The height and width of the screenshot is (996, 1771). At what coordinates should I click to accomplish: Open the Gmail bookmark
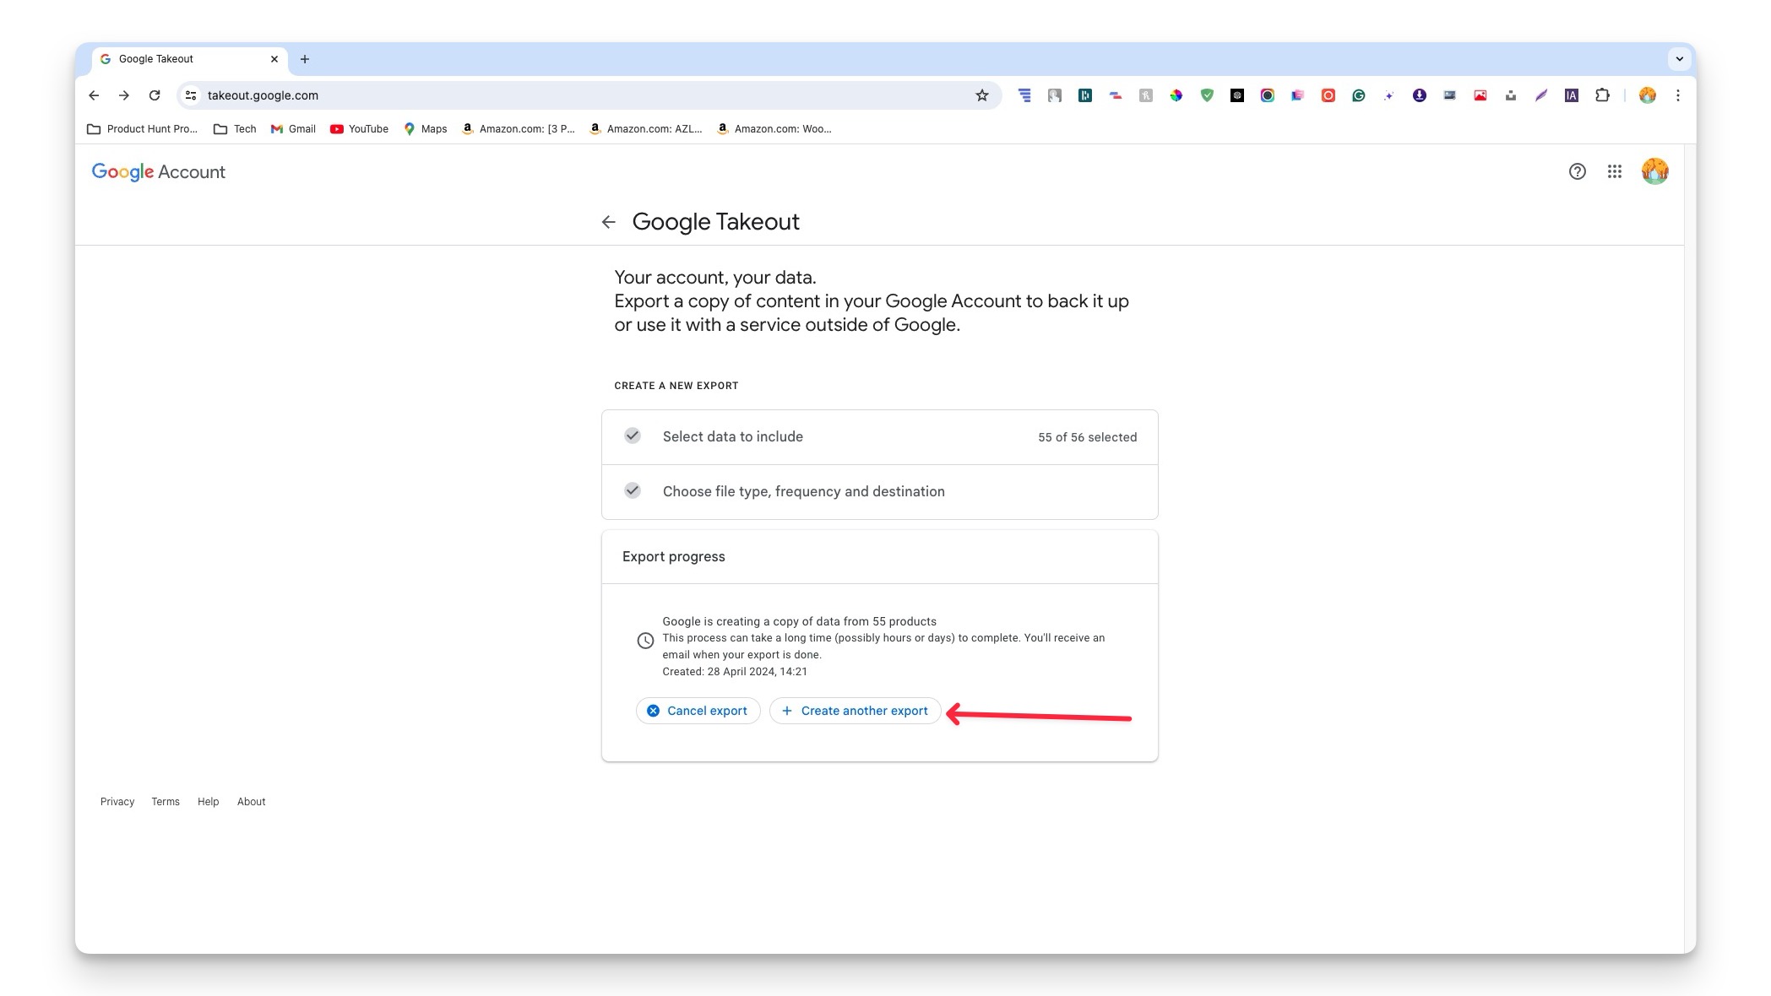coord(293,129)
